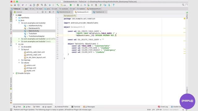This screenshot has height=111, width=198.
Task: Open Project panel settings gear
Action: pyautogui.click(x=50, y=12)
